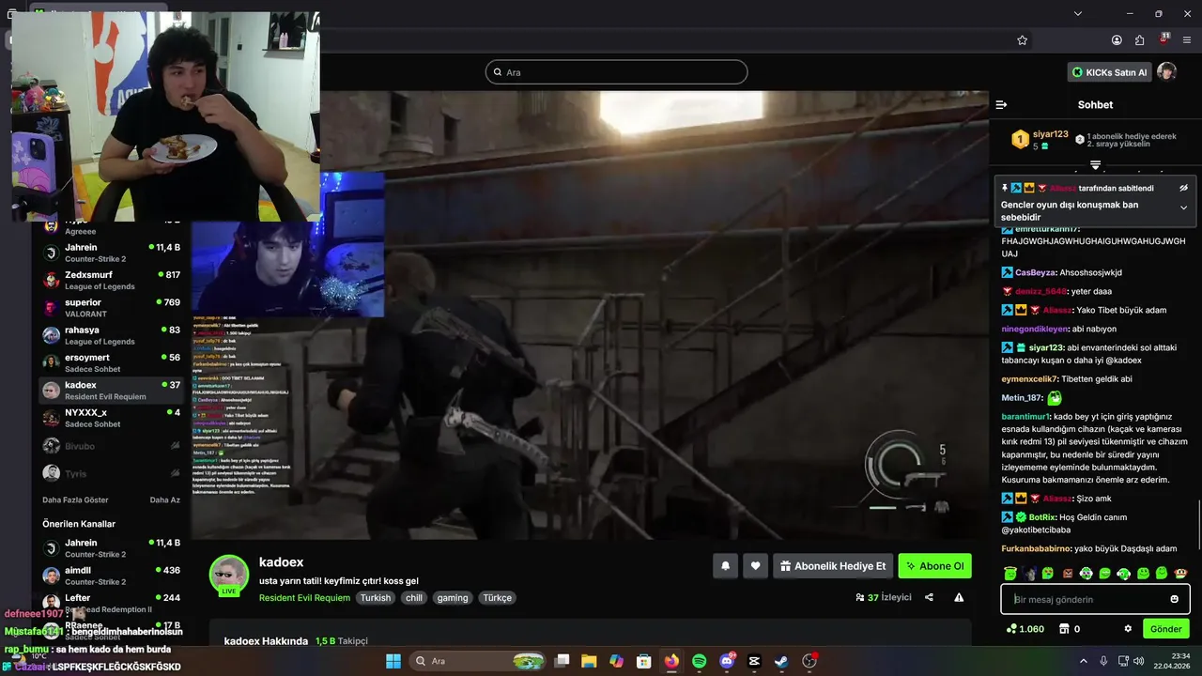Collapse list with Daha Az
Screen dimensions: 1202x676
click(x=165, y=499)
